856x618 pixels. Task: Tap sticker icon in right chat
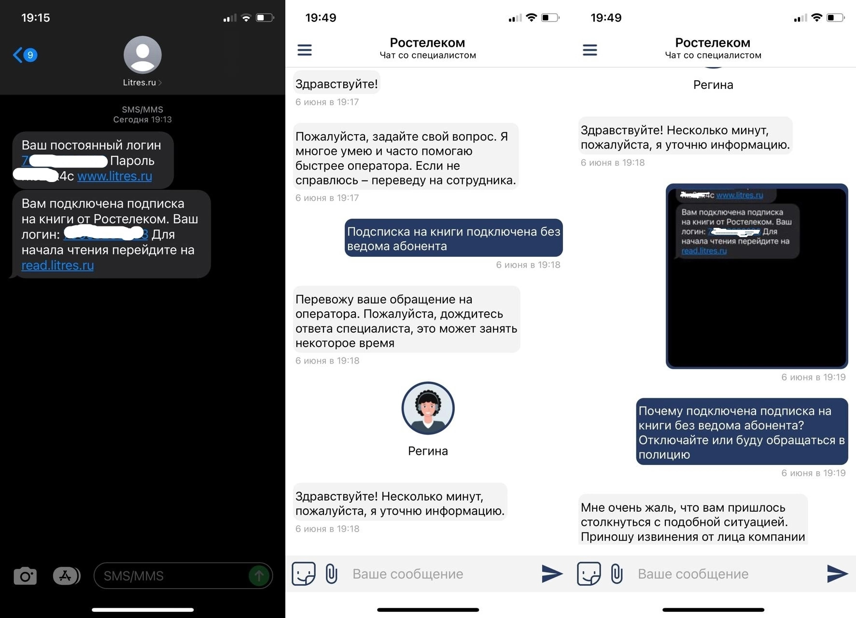589,574
